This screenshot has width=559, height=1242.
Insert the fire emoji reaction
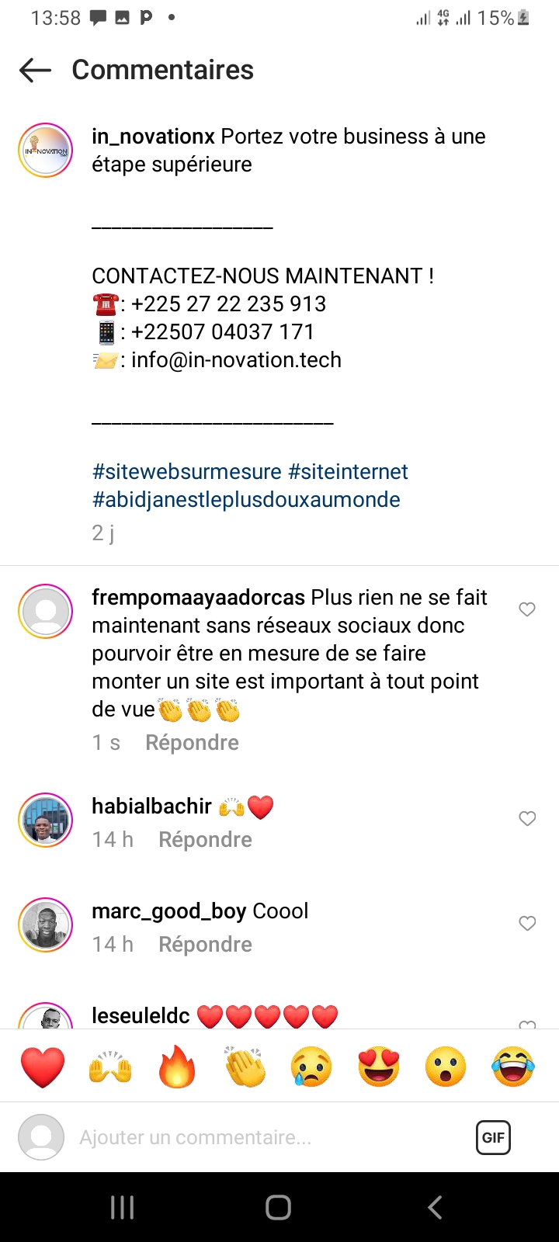[177, 1067]
